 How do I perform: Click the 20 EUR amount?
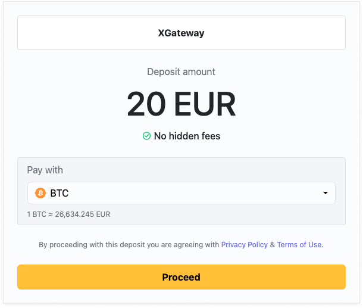point(181,104)
